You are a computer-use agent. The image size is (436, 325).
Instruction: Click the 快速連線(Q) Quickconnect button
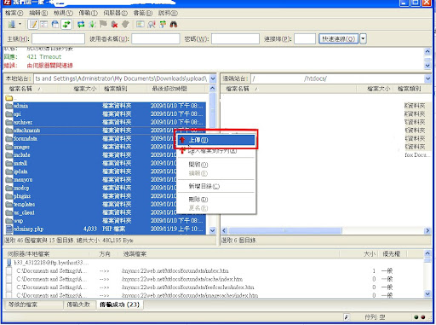[x=338, y=38]
